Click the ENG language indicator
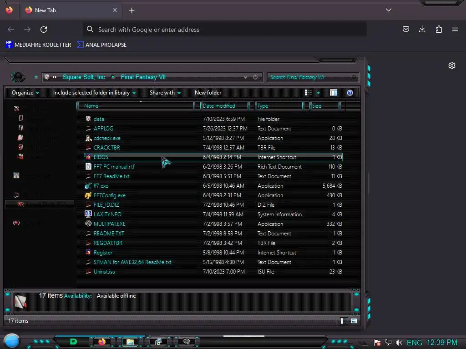 point(415,343)
